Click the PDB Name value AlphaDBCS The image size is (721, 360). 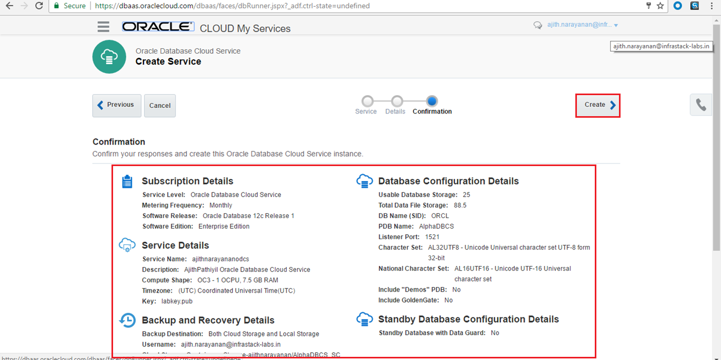pos(436,227)
